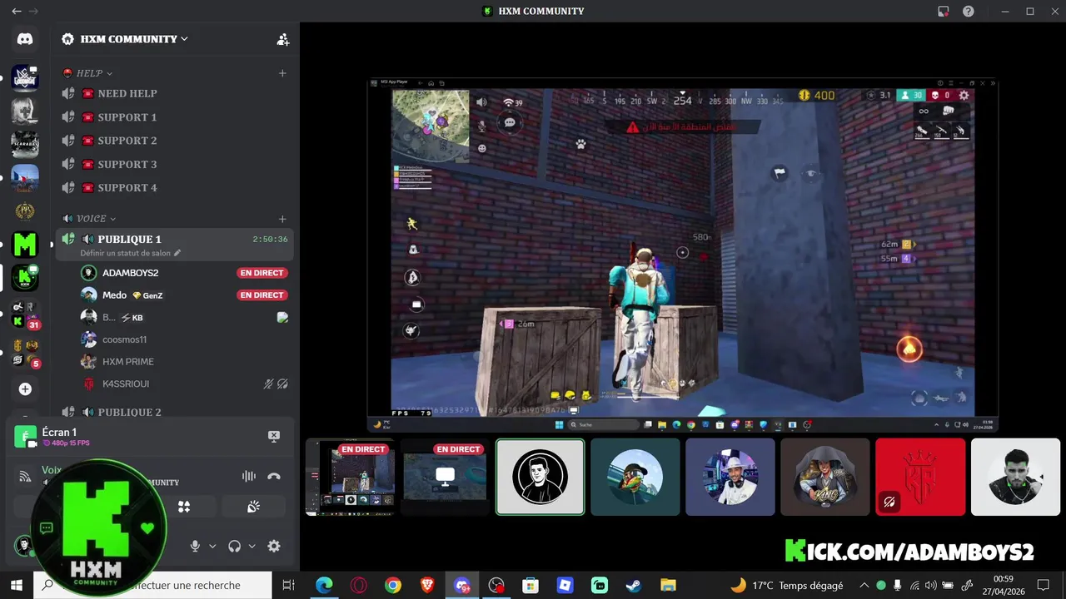Open the Discord help icon
Screen dimensions: 1066x599
click(x=969, y=12)
